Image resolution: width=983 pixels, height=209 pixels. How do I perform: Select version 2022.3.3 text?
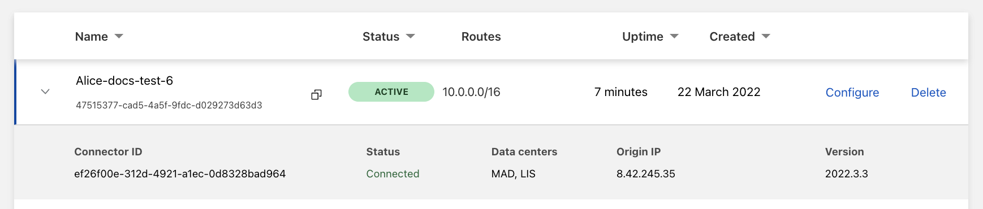pyautogui.click(x=847, y=174)
